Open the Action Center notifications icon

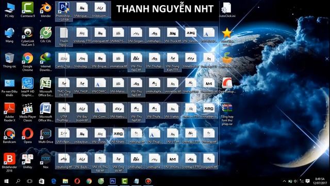point(307,181)
